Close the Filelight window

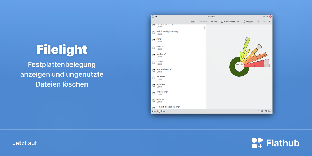click(270, 17)
